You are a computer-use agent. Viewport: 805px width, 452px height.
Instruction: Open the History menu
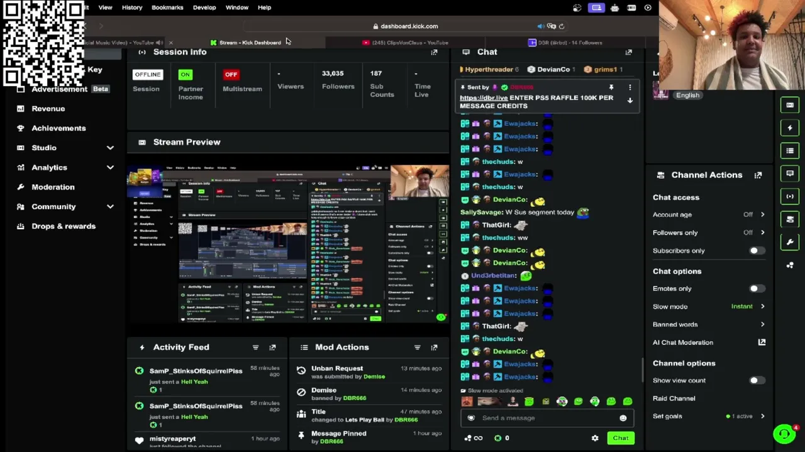pos(132,8)
